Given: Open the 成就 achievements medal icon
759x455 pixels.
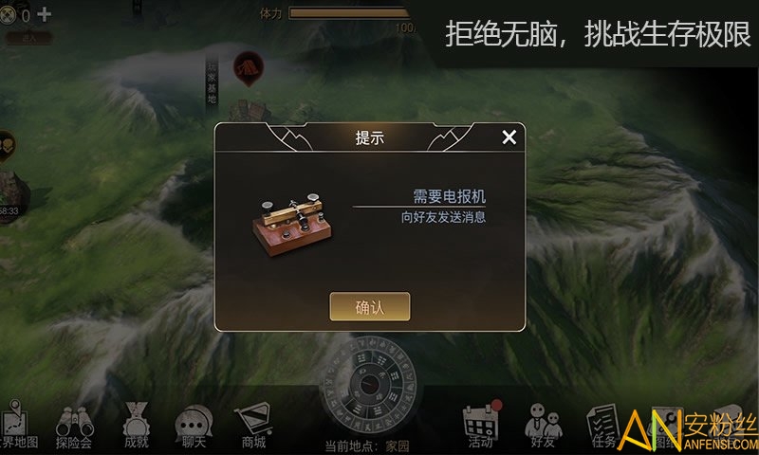Looking at the screenshot, I should point(137,426).
